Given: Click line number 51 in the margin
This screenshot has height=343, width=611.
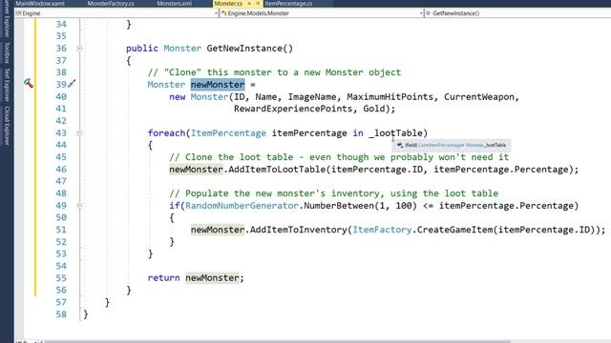Looking at the screenshot, I should 61,230.
